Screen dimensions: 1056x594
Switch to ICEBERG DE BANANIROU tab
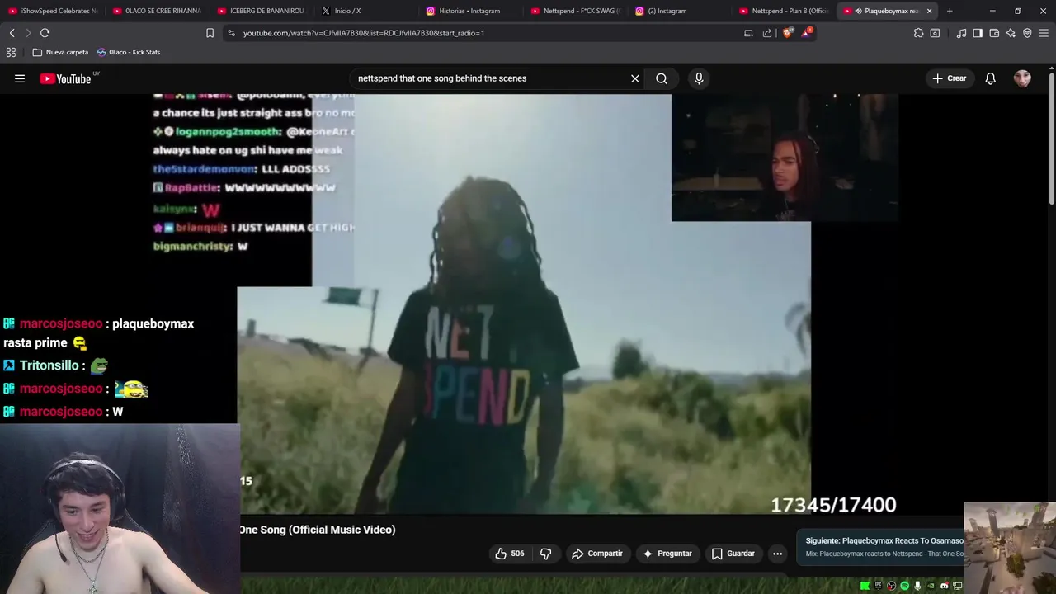click(262, 11)
